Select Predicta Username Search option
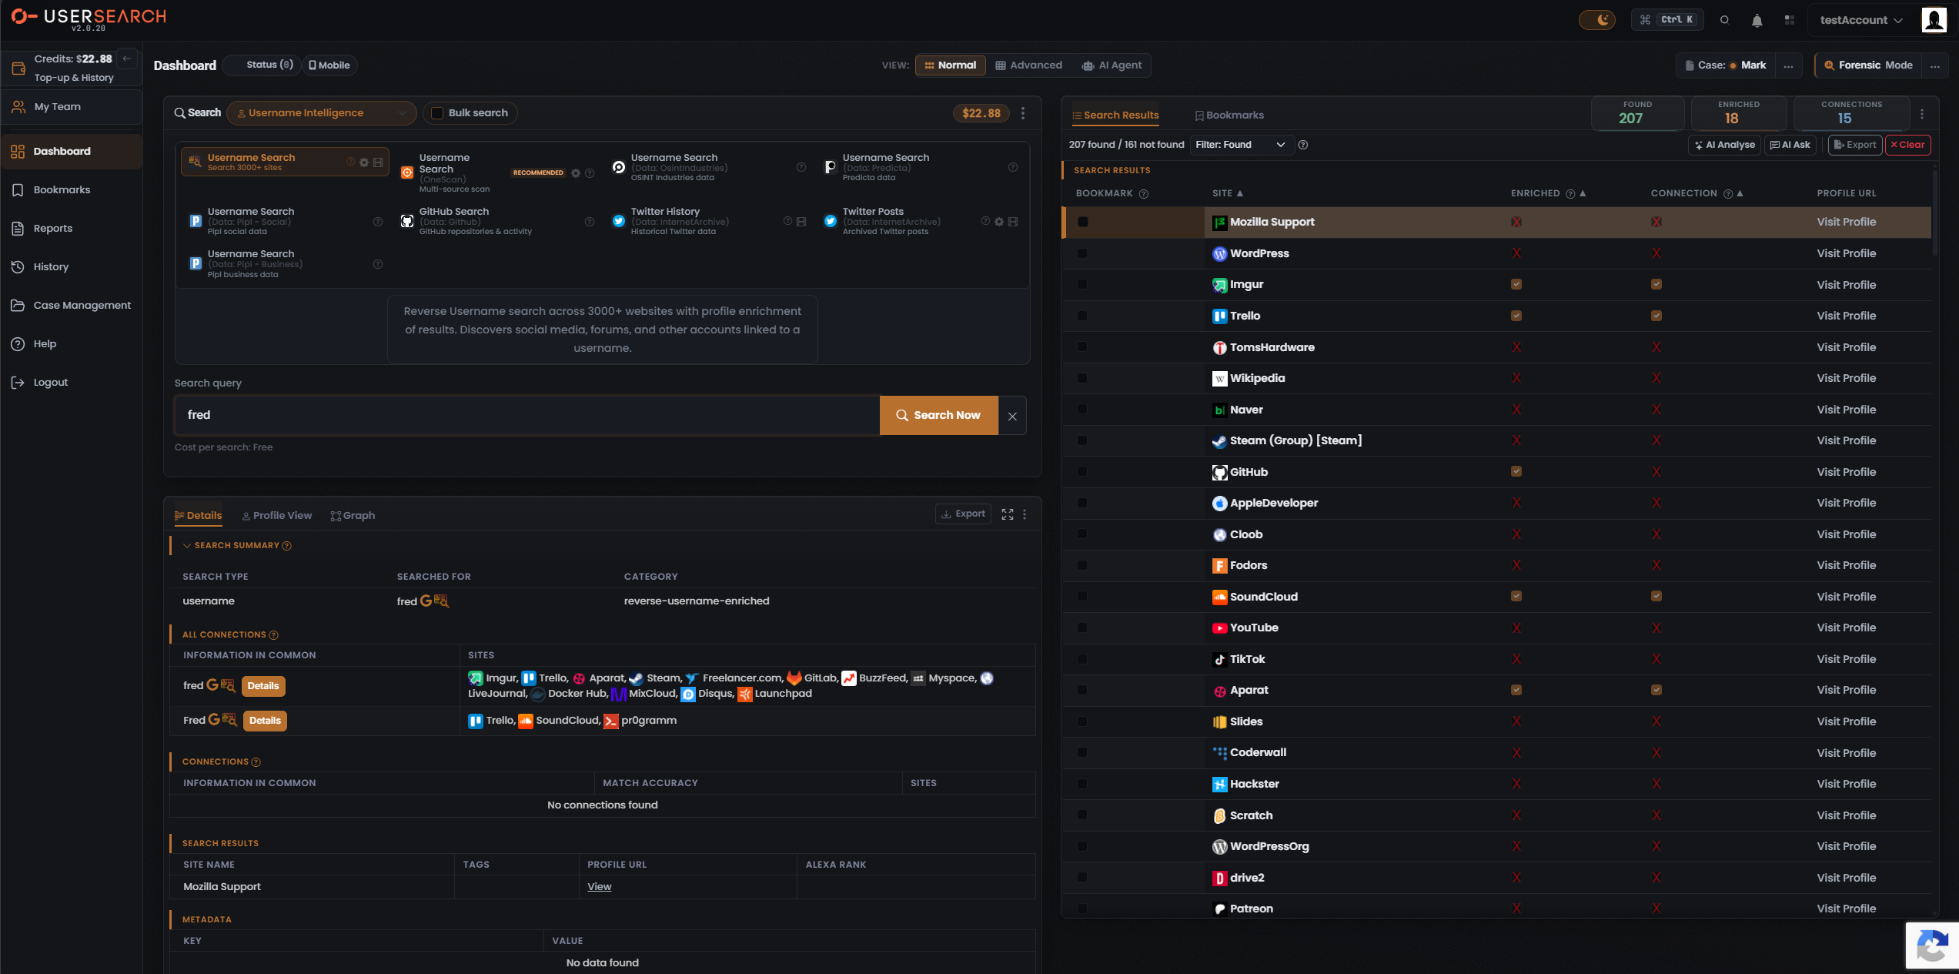The height and width of the screenshot is (974, 1959). click(921, 167)
